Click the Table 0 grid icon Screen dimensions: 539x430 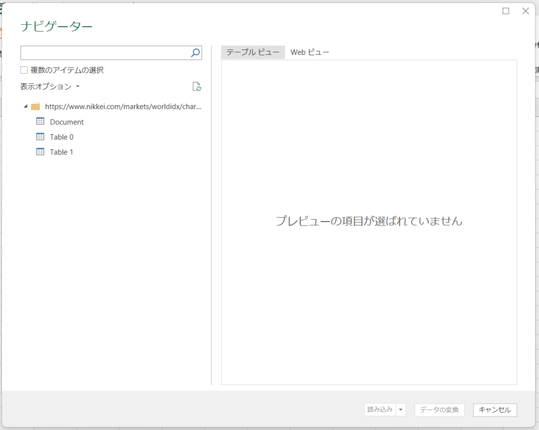coord(41,137)
